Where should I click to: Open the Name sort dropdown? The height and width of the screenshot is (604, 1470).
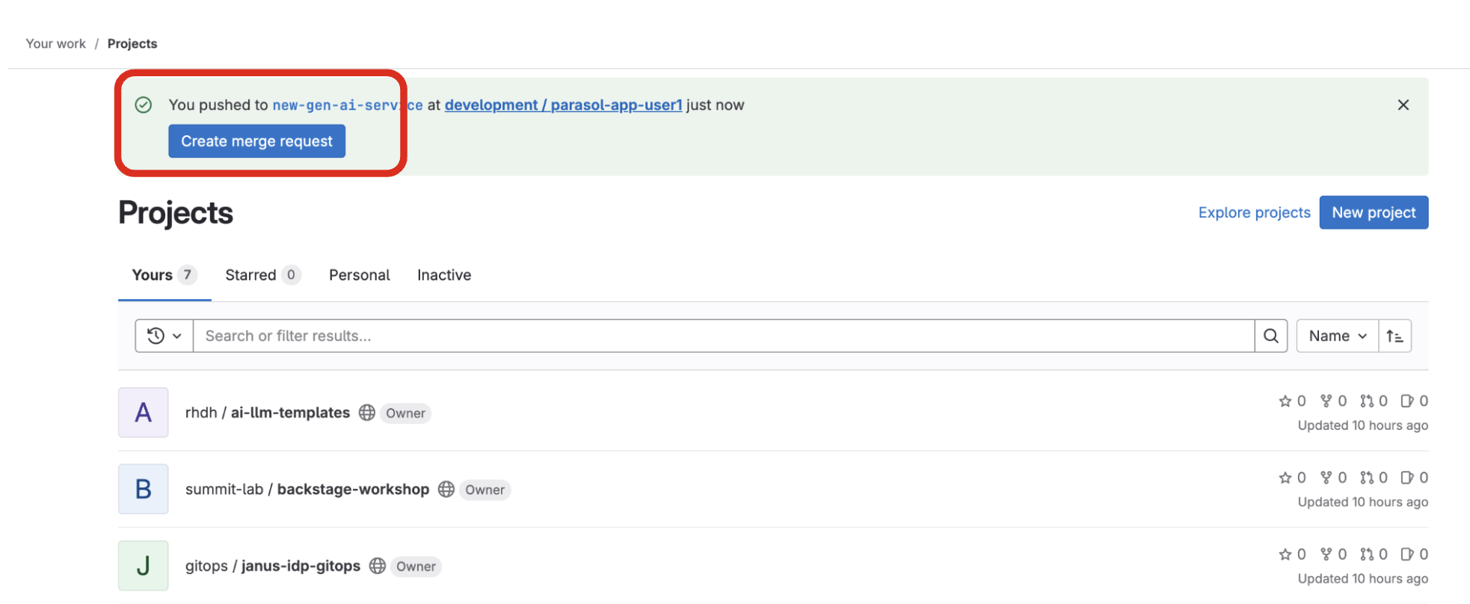coord(1337,336)
